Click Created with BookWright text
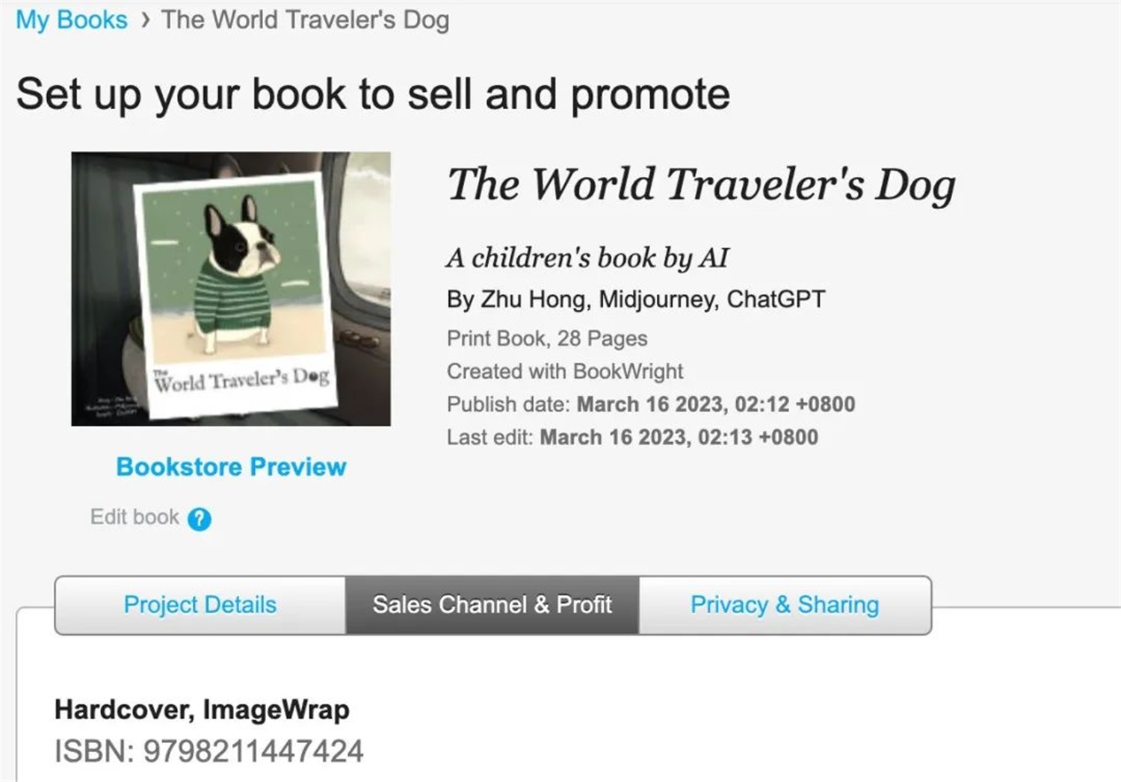The width and height of the screenshot is (1121, 782). (565, 371)
